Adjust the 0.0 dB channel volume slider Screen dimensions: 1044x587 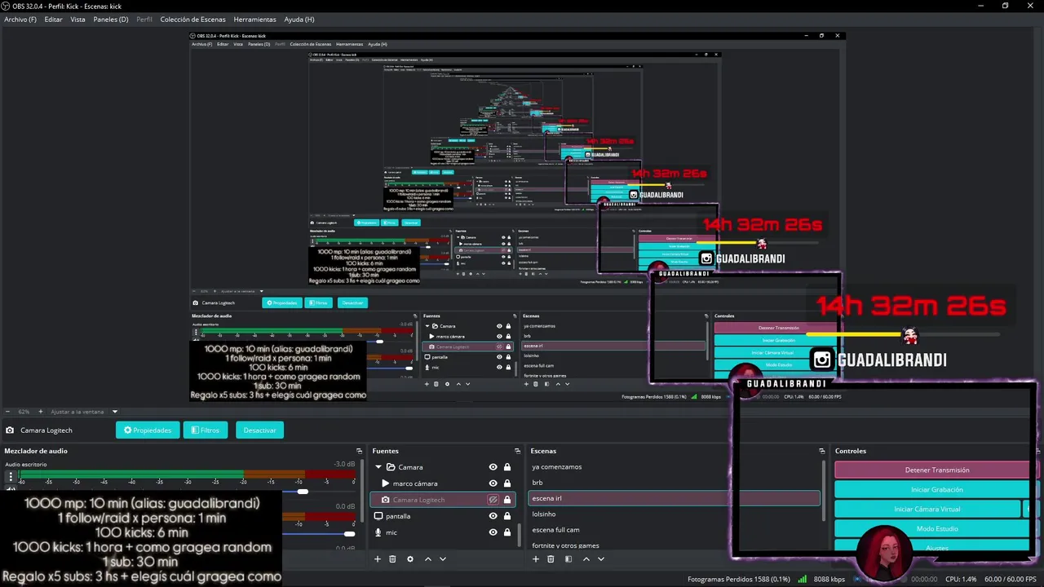[x=349, y=534]
